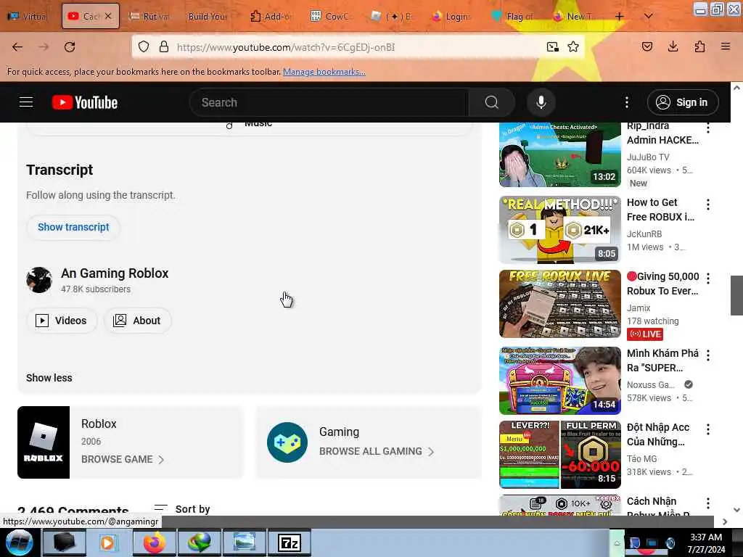Open the Firefox application menu
The width and height of the screenshot is (743, 557).
click(x=726, y=47)
